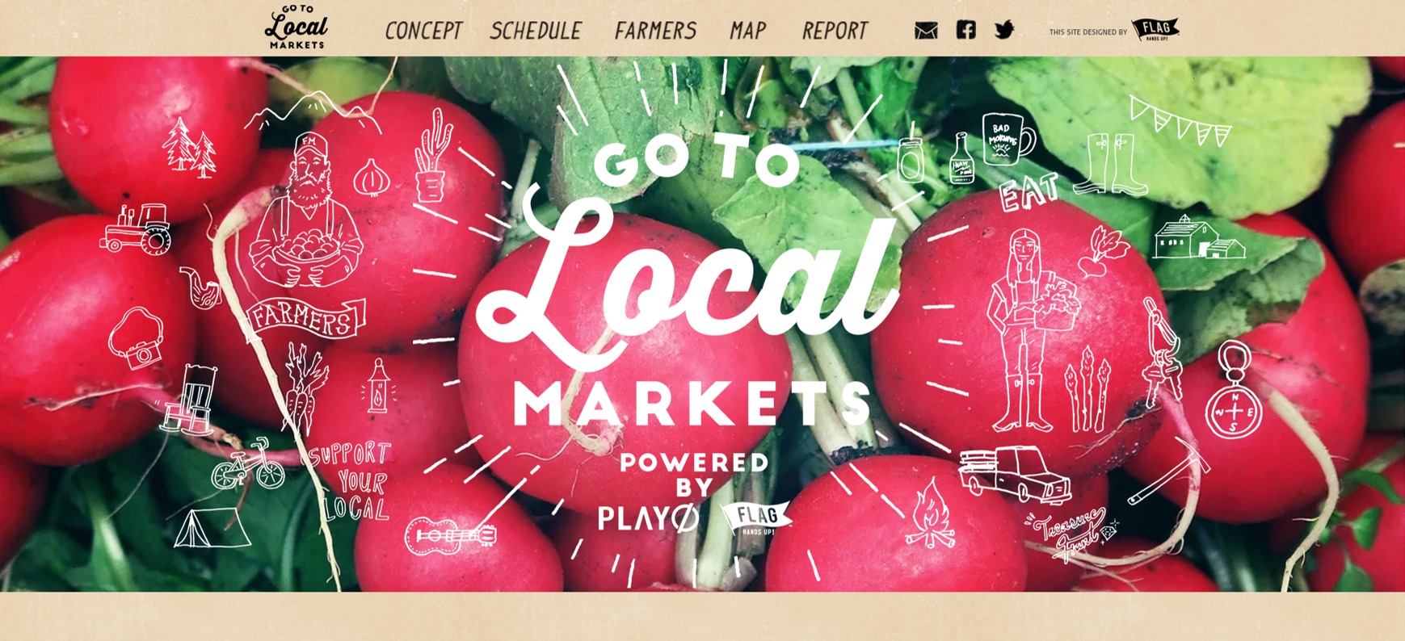Open the Schedule menu item
This screenshot has height=641, width=1405.
(536, 31)
